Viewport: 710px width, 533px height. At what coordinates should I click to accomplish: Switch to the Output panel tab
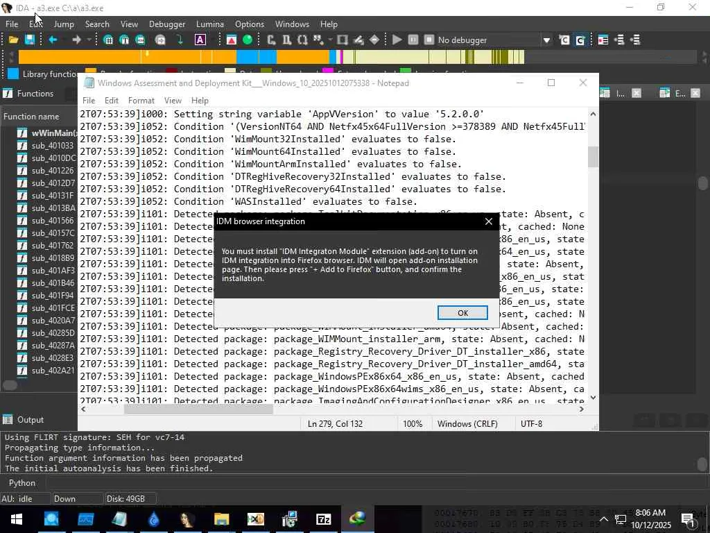(x=24, y=420)
